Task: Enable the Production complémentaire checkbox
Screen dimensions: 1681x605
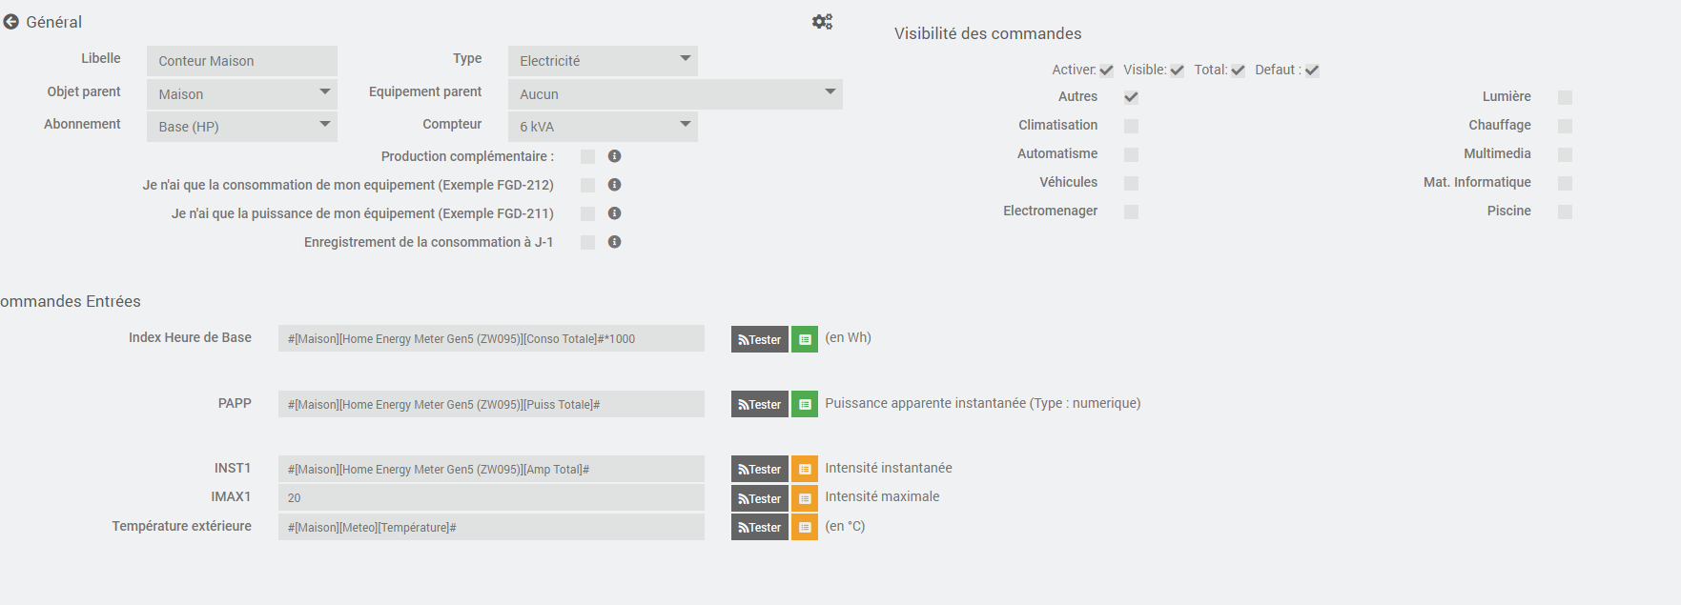Action: click(587, 156)
